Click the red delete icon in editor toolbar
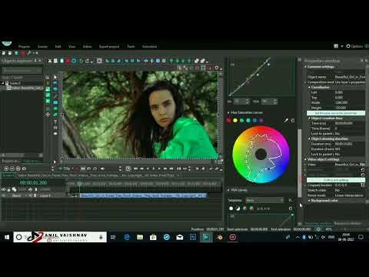The height and width of the screenshot is (277, 369). (68, 61)
